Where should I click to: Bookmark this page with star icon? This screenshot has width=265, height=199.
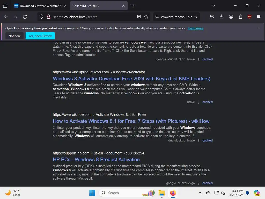click(x=146, y=17)
